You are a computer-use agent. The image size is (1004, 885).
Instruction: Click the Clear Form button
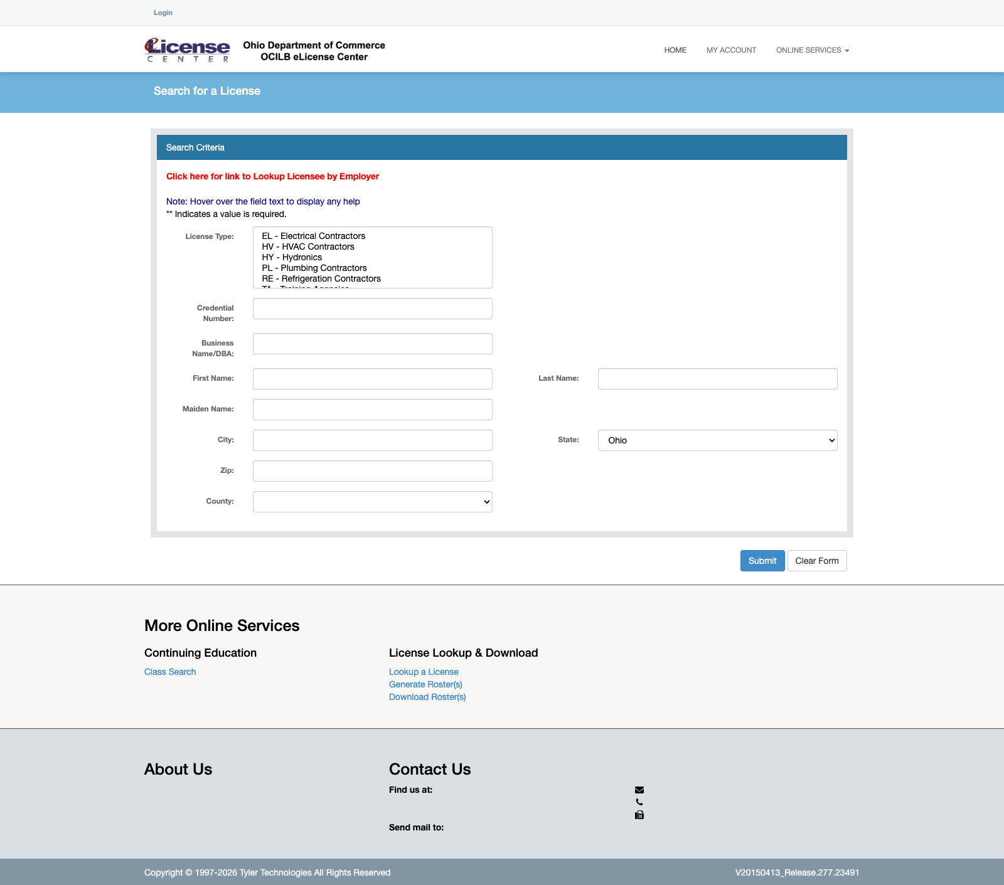pos(816,561)
